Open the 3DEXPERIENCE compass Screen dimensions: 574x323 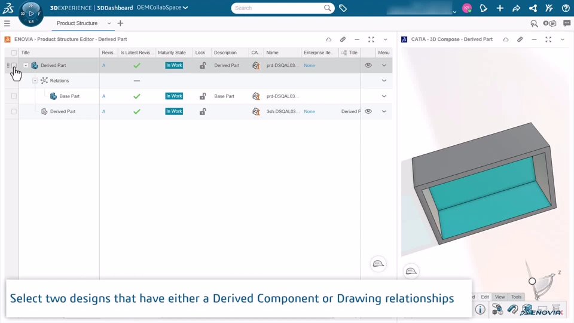pyautogui.click(x=30, y=14)
